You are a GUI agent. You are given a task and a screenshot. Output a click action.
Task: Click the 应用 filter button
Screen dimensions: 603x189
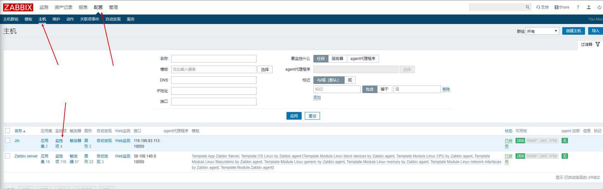point(294,116)
